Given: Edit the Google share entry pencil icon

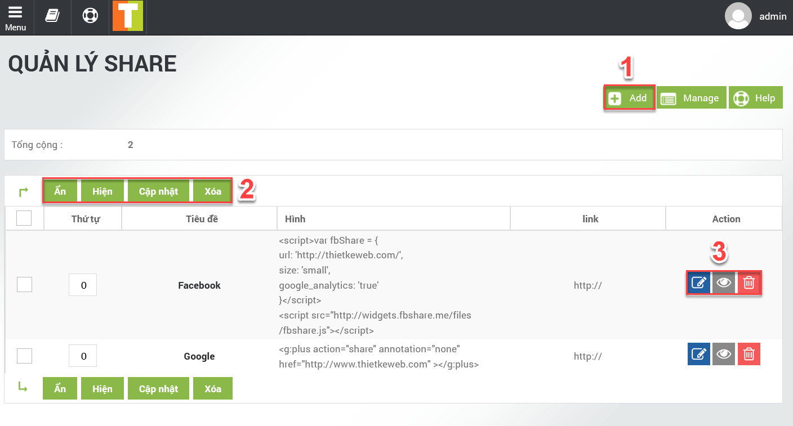Looking at the screenshot, I should (x=699, y=354).
